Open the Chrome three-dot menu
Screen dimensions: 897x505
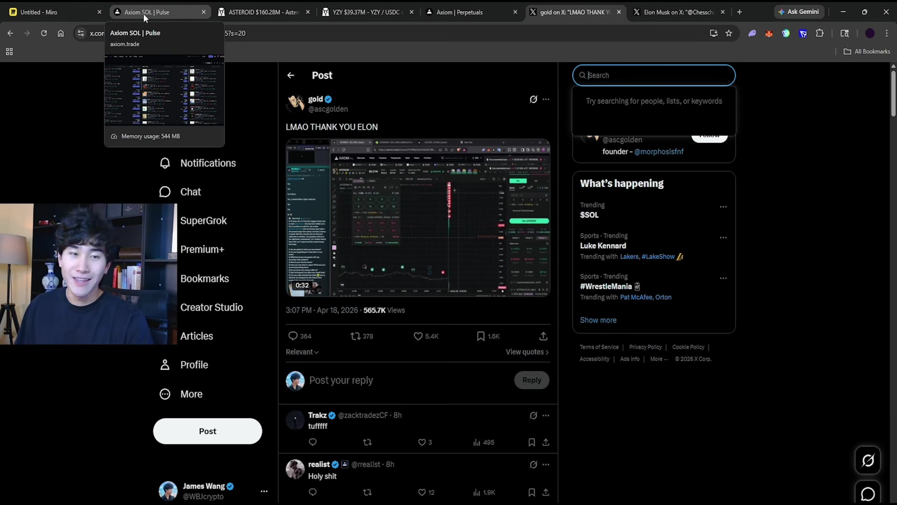point(886,33)
